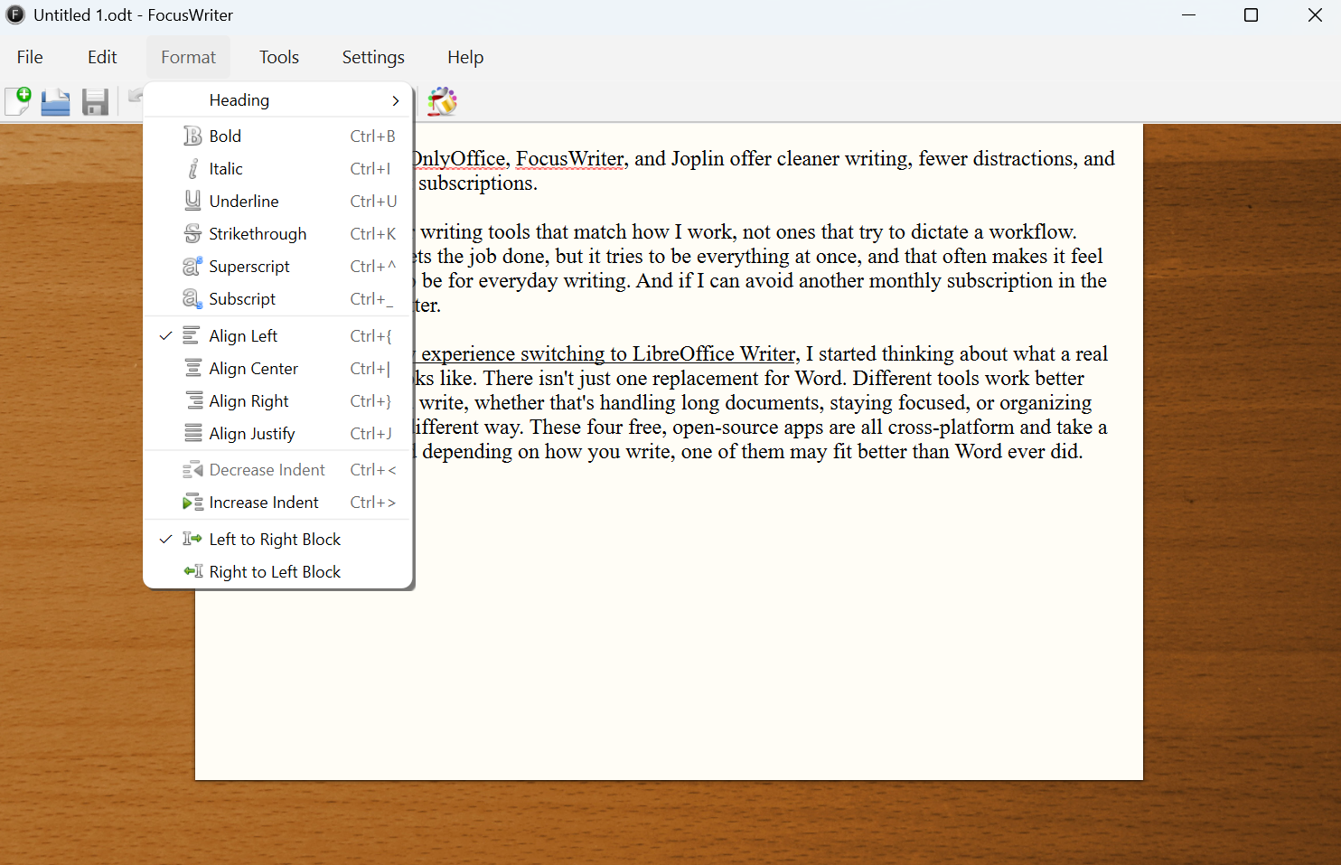Viewport: 1341px width, 865px height.
Task: Click the Ctrl+J shortcut label
Action: 371,433
